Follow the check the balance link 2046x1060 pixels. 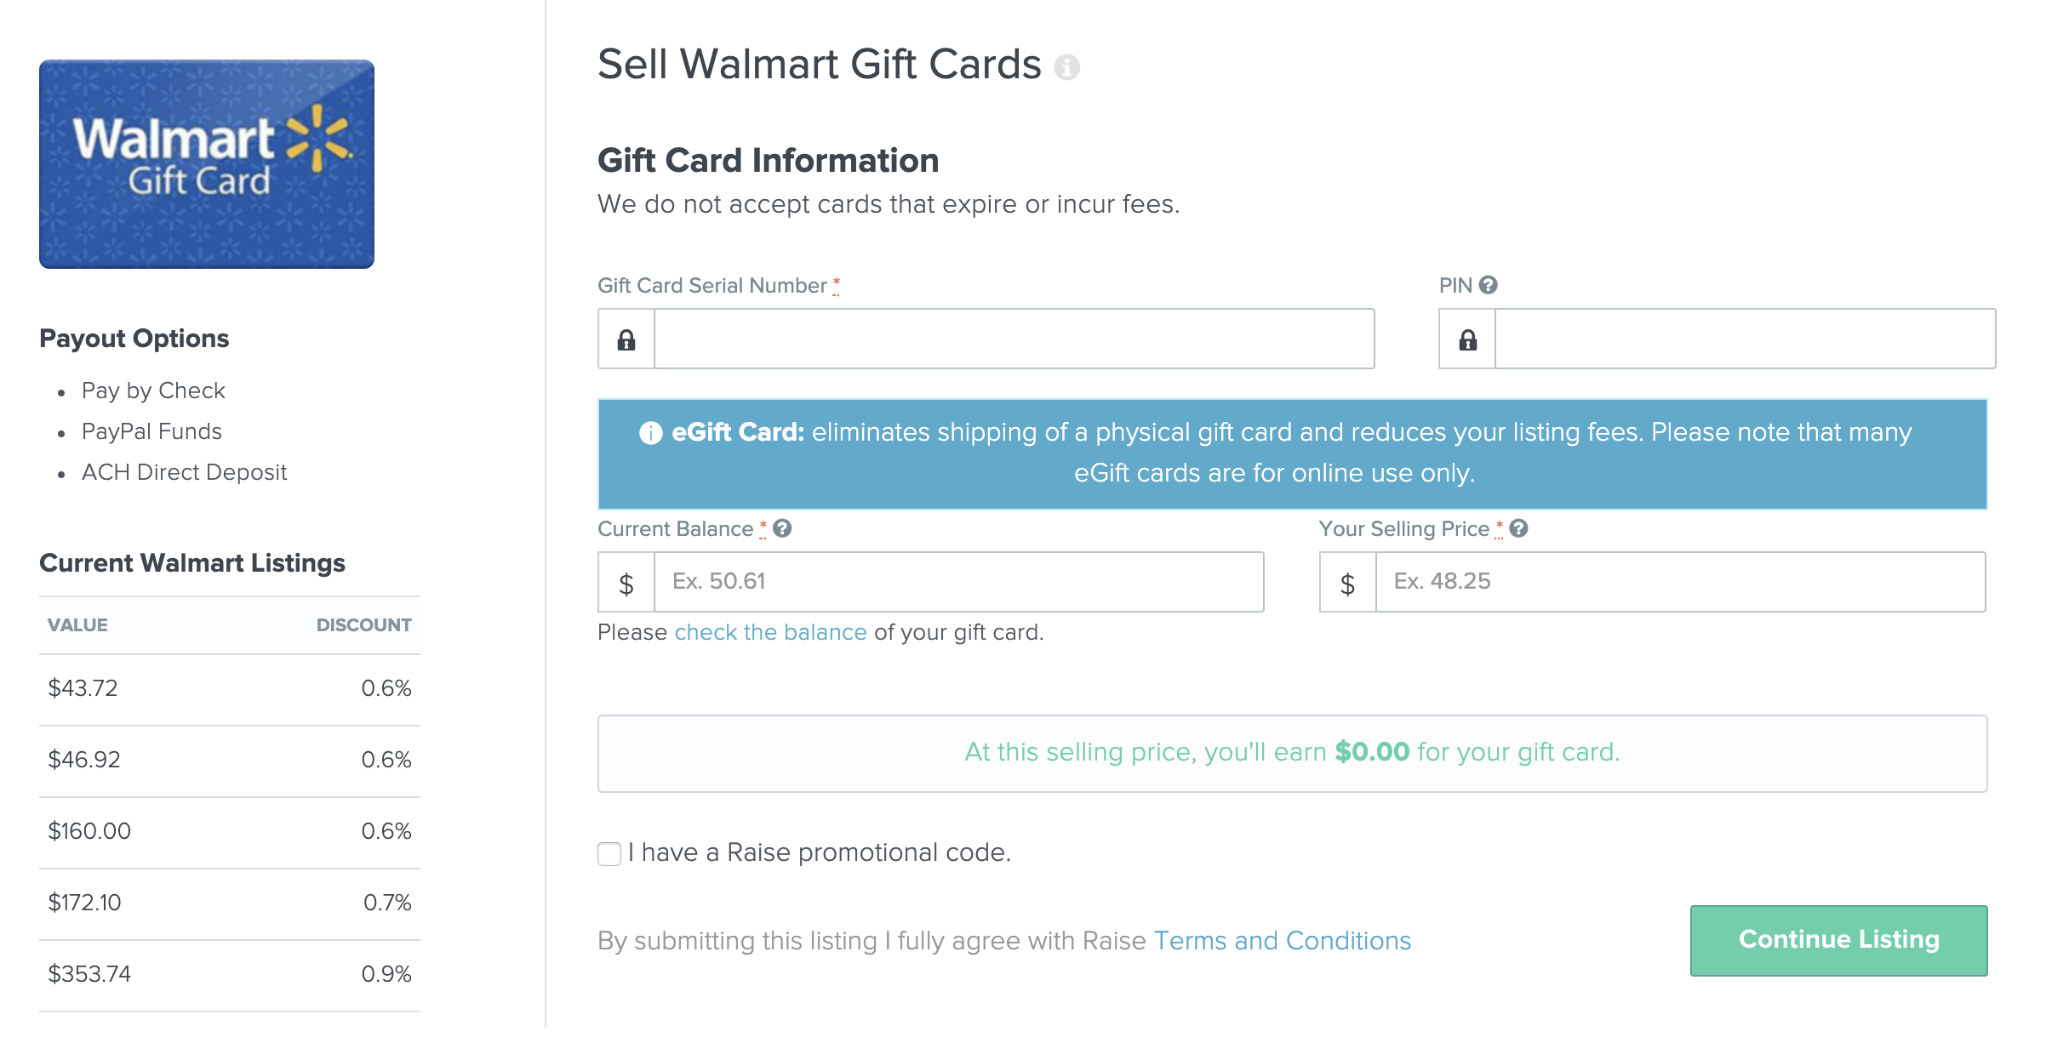pyautogui.click(x=769, y=632)
